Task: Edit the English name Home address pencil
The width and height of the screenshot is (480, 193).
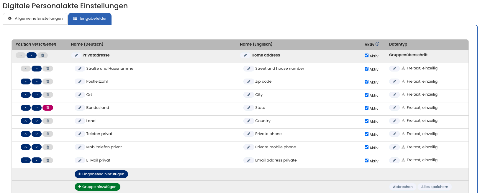Action: point(245,55)
